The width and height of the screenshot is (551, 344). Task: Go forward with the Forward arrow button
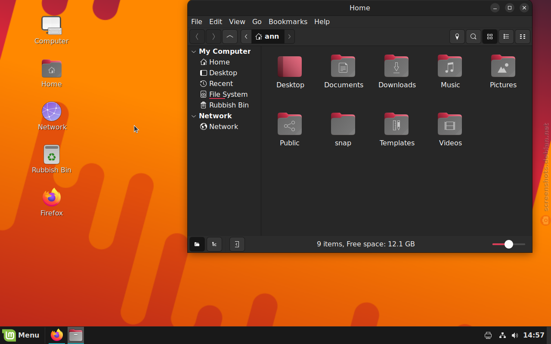click(214, 37)
